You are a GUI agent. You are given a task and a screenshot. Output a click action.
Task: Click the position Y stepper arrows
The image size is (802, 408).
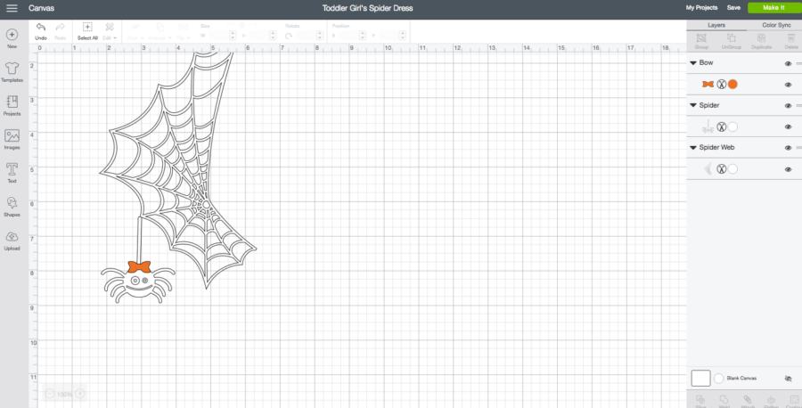pos(403,36)
